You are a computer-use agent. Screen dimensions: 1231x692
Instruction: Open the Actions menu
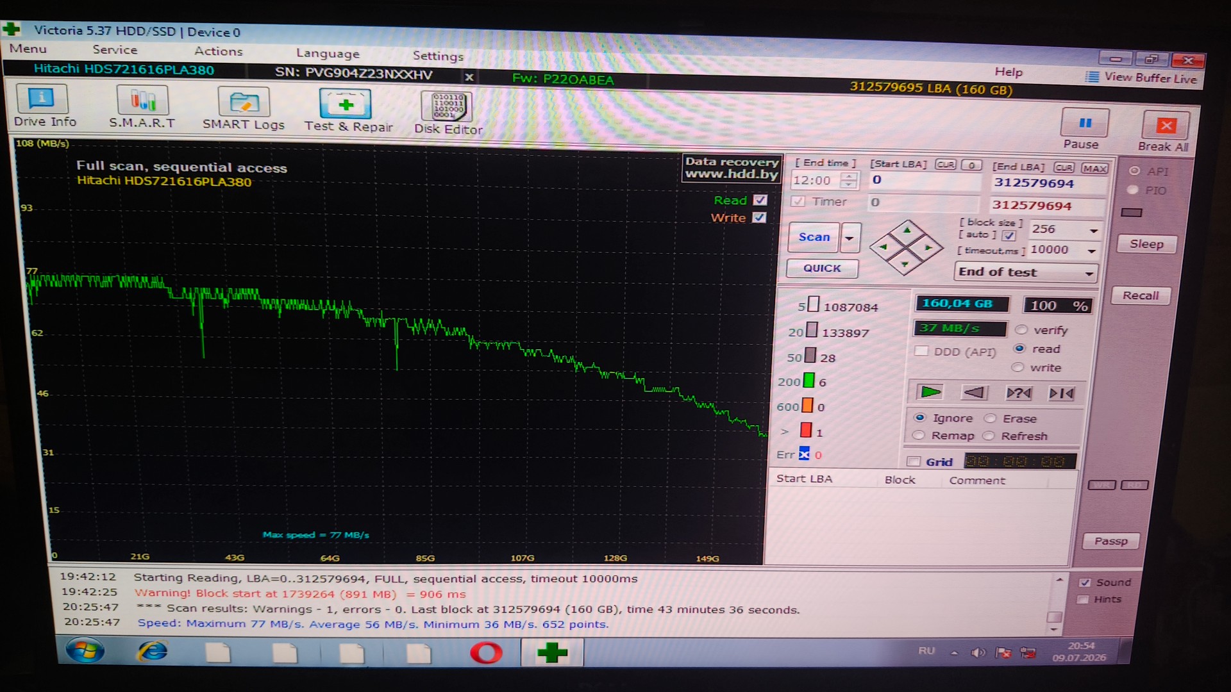pyautogui.click(x=219, y=51)
